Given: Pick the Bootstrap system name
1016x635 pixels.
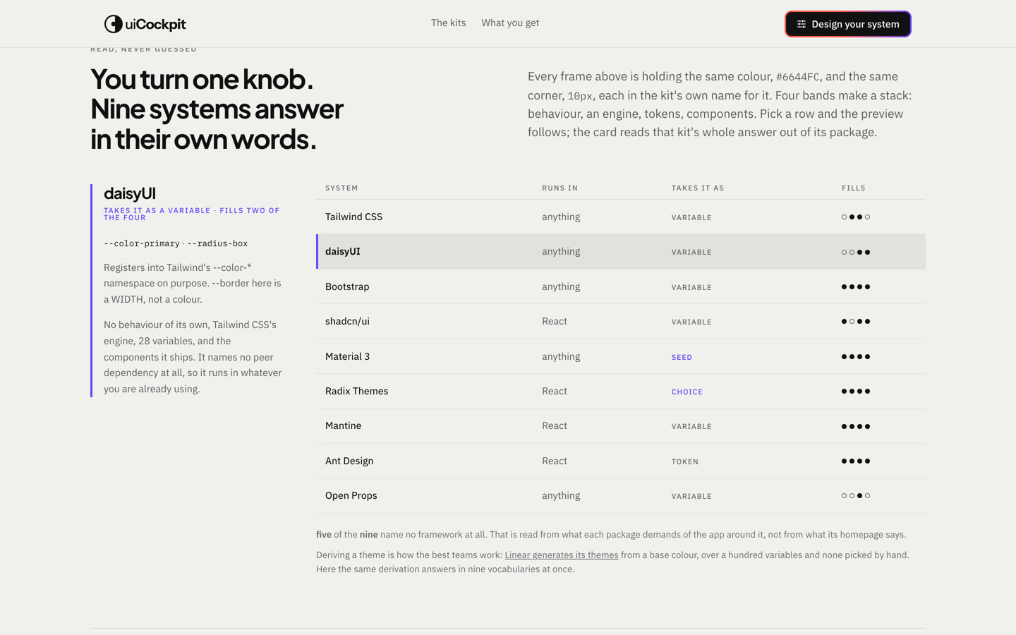Looking at the screenshot, I should tap(347, 286).
